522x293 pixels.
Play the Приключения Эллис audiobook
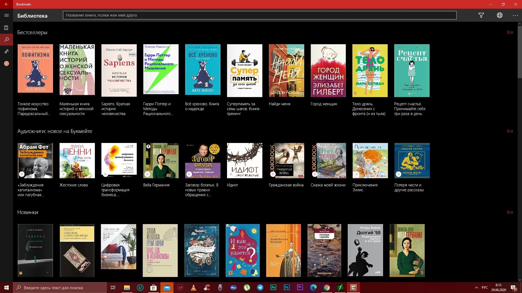357,174
